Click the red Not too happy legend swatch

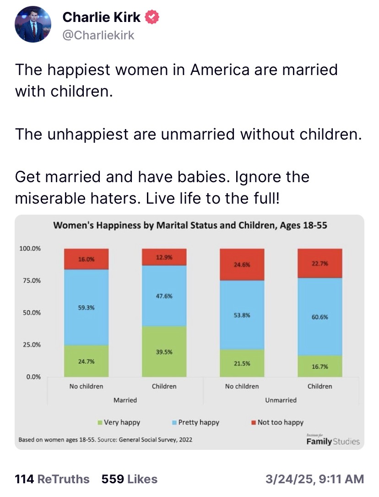tap(253, 422)
